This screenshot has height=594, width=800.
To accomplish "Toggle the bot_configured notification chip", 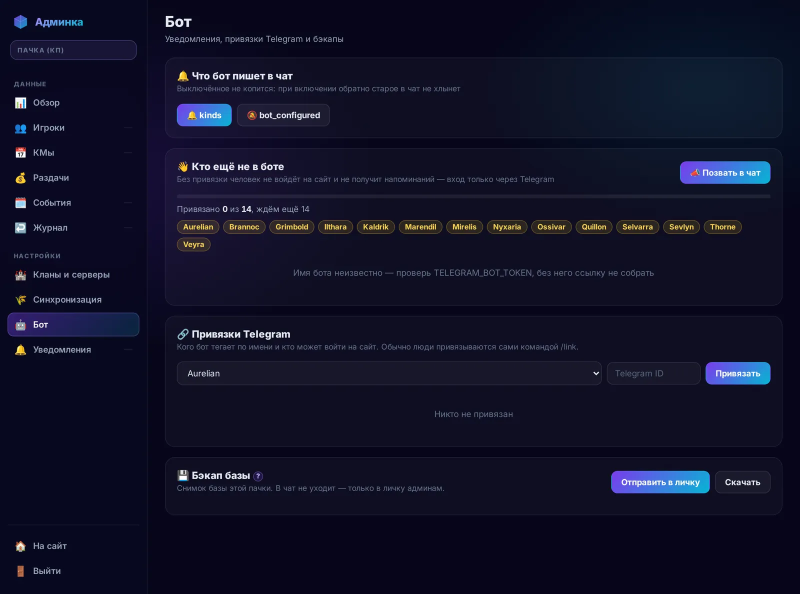I will 283,115.
